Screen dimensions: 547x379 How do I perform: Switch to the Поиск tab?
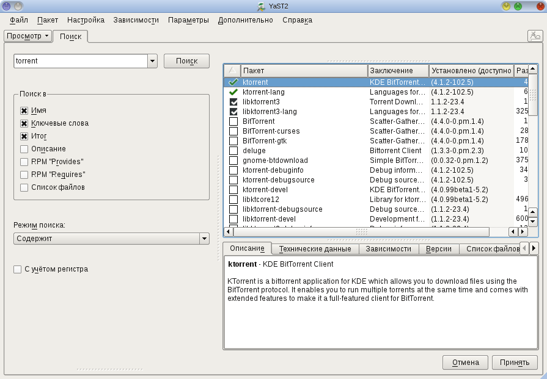click(x=70, y=36)
